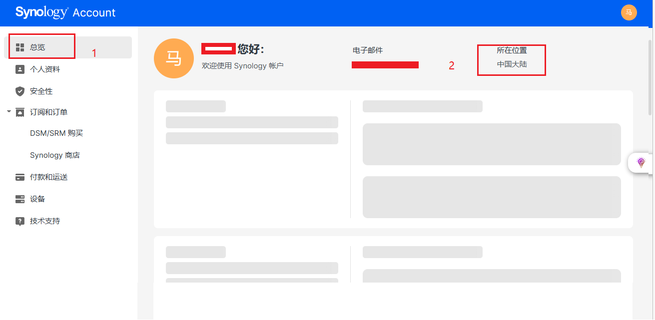
Task: Open the user avatar menu in header
Action: 629,12
